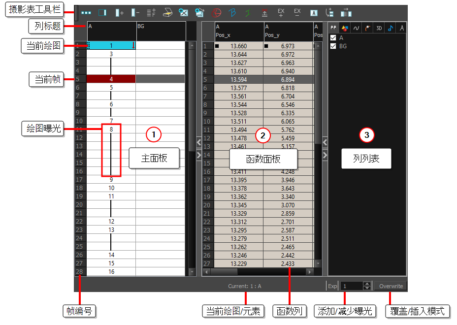
Task: Toggle the Overwrite mode button
Action: pyautogui.click(x=391, y=286)
